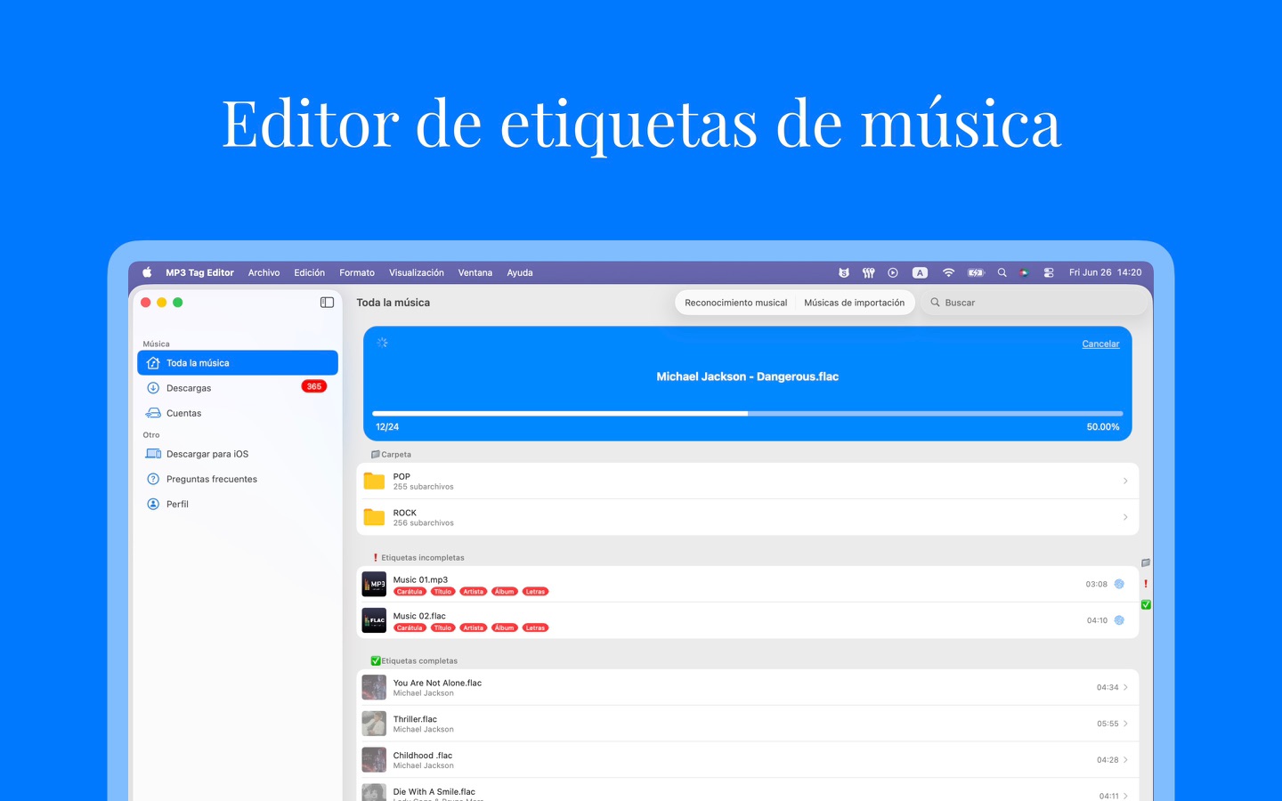The height and width of the screenshot is (801, 1282).
Task: Click the download arrow icon for Descargas
Action: (153, 388)
